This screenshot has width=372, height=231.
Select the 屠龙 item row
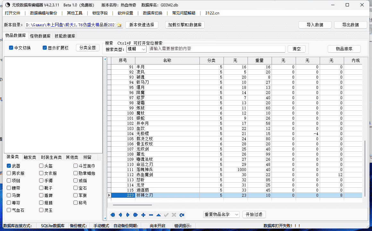[237, 154]
